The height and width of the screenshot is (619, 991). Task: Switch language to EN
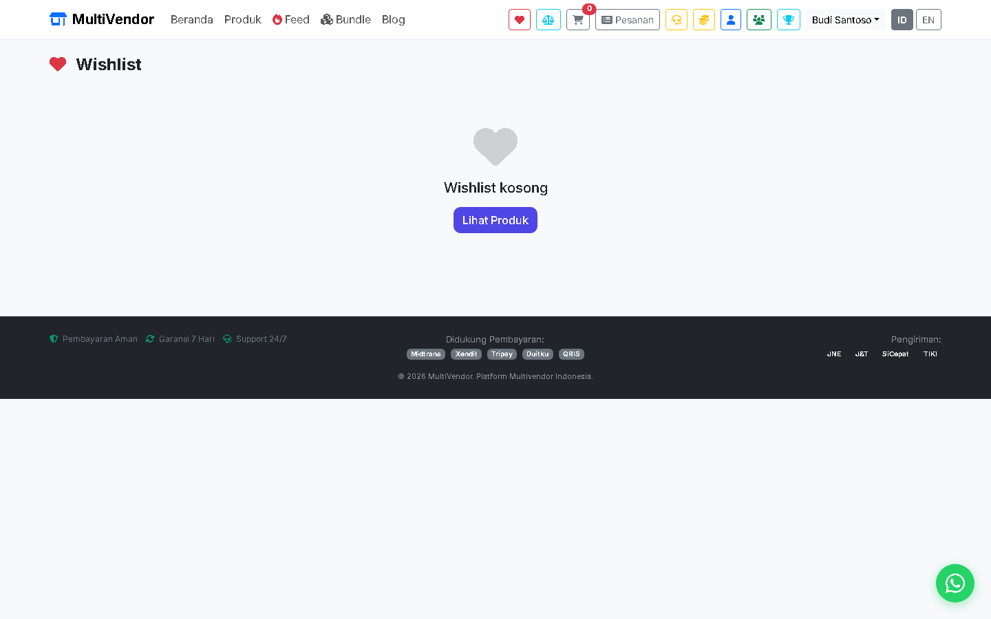928,20
